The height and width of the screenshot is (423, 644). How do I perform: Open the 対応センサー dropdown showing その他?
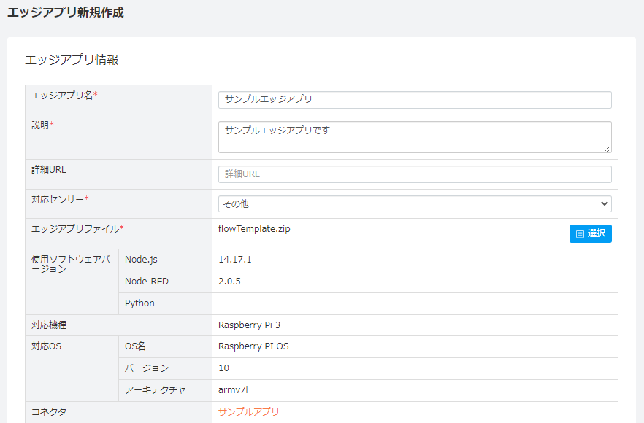pos(415,204)
